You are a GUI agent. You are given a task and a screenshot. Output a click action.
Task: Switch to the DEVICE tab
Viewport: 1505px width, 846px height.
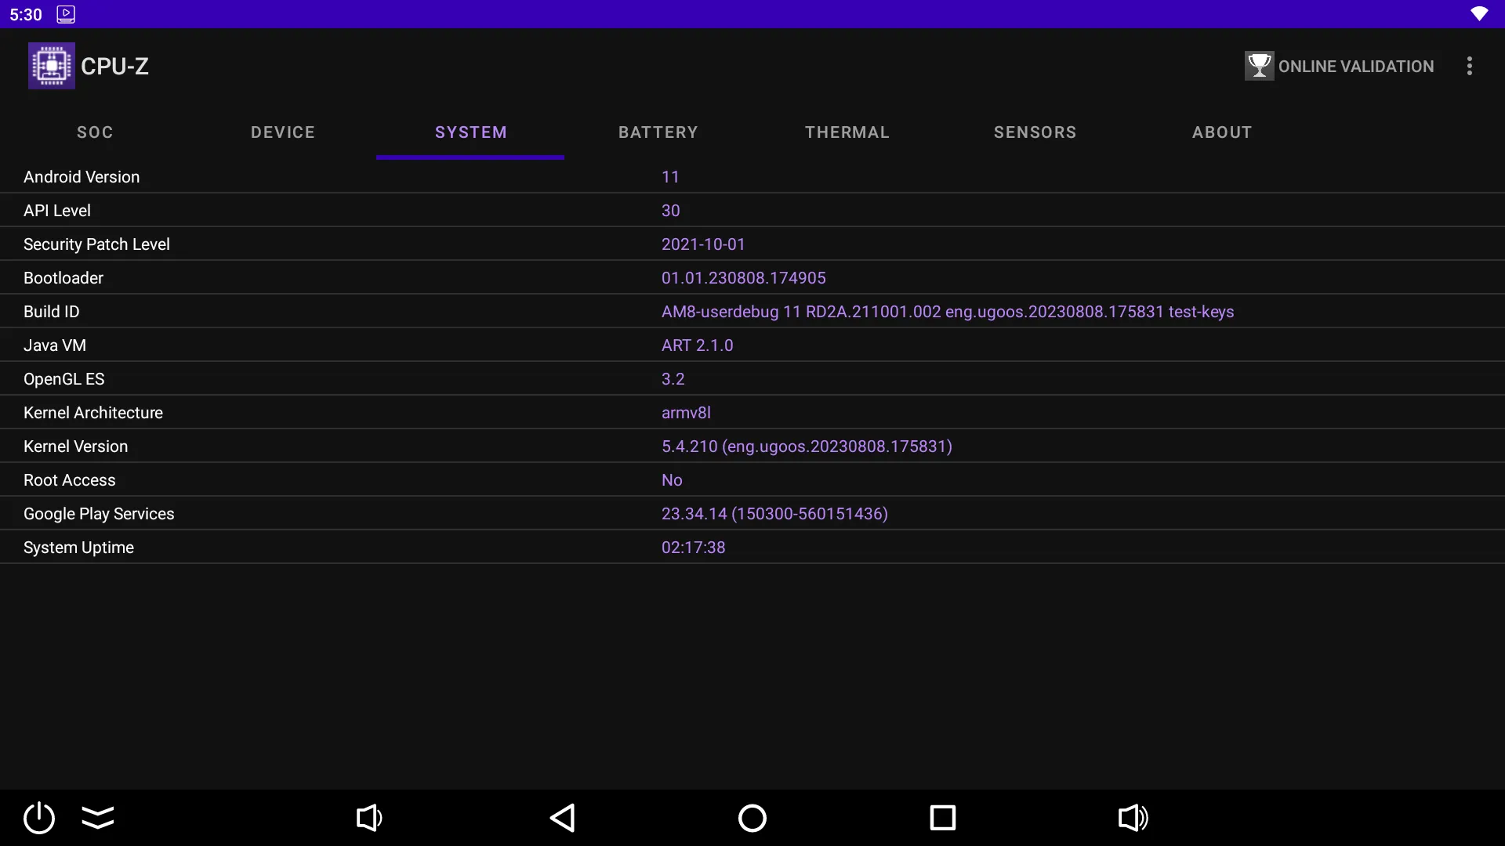pos(283,132)
